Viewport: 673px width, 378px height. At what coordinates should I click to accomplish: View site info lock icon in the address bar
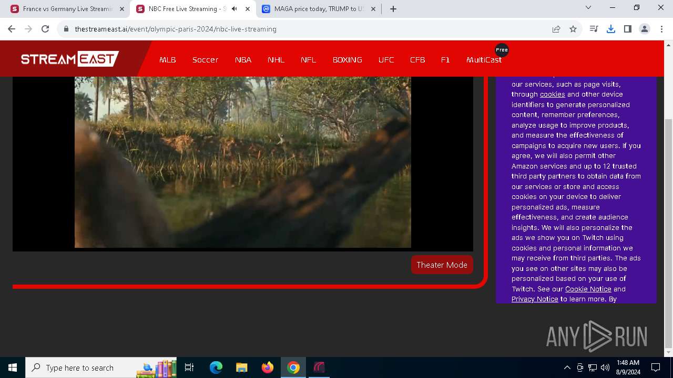[66, 29]
